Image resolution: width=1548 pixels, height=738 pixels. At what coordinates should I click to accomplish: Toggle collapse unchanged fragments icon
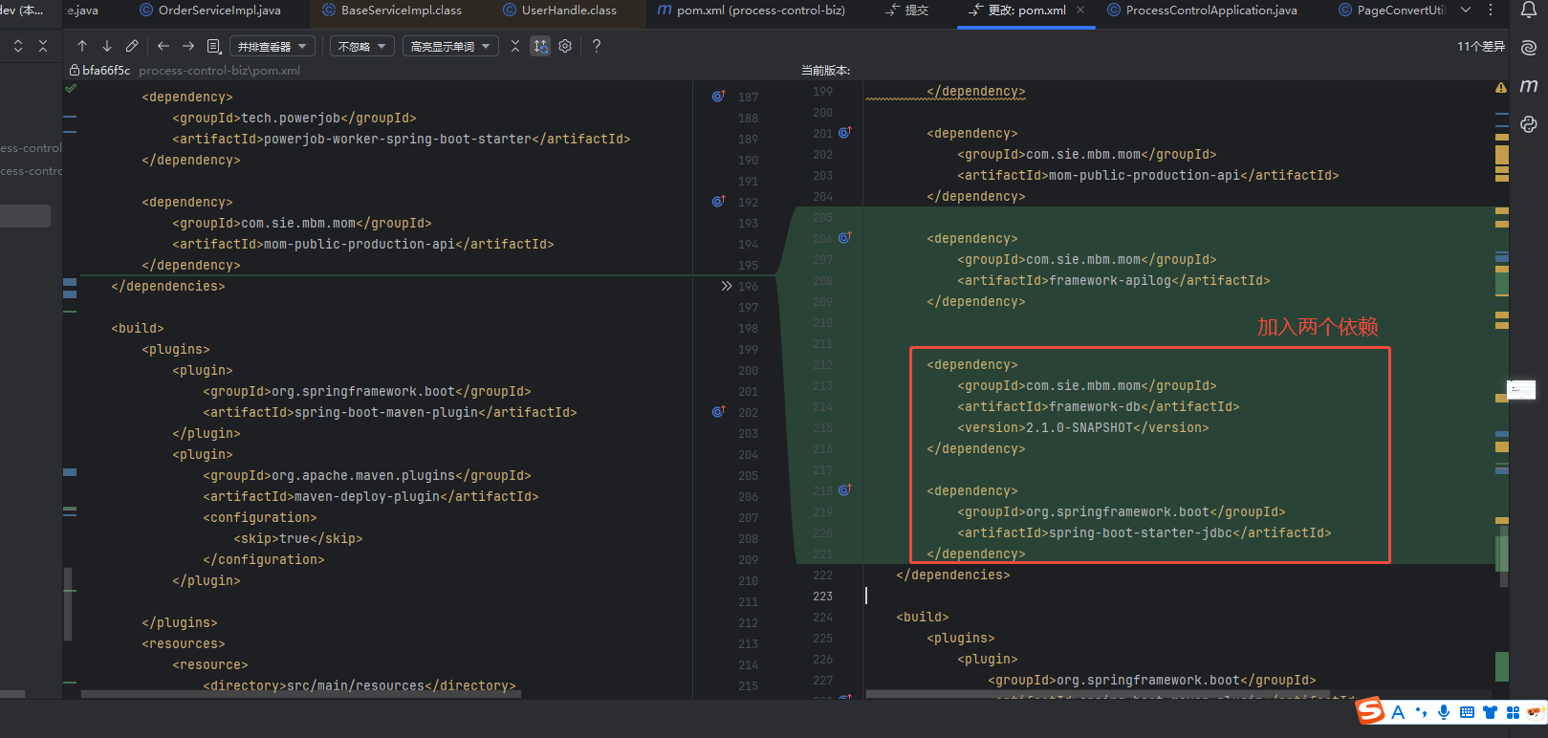[x=515, y=46]
